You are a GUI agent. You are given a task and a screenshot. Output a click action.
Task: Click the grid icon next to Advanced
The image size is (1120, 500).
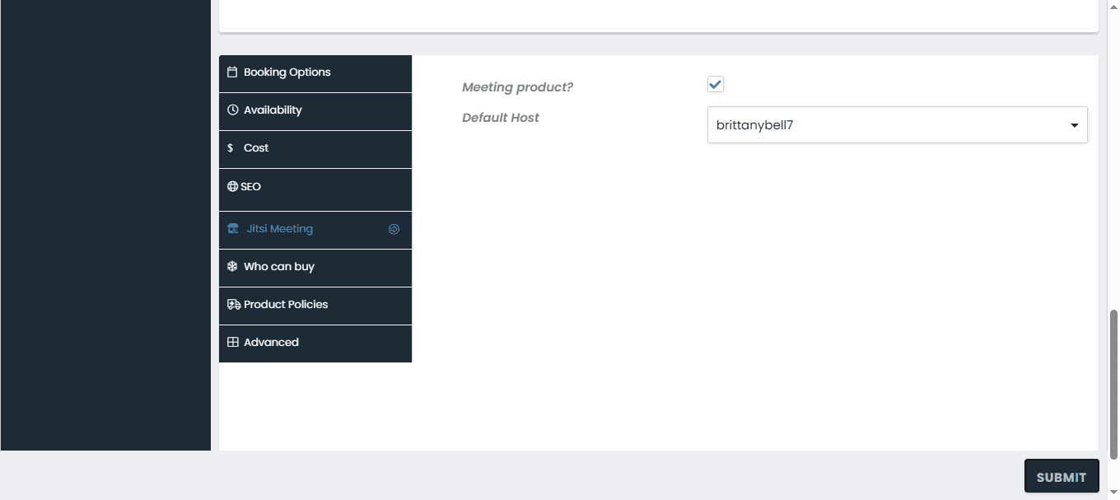(233, 343)
